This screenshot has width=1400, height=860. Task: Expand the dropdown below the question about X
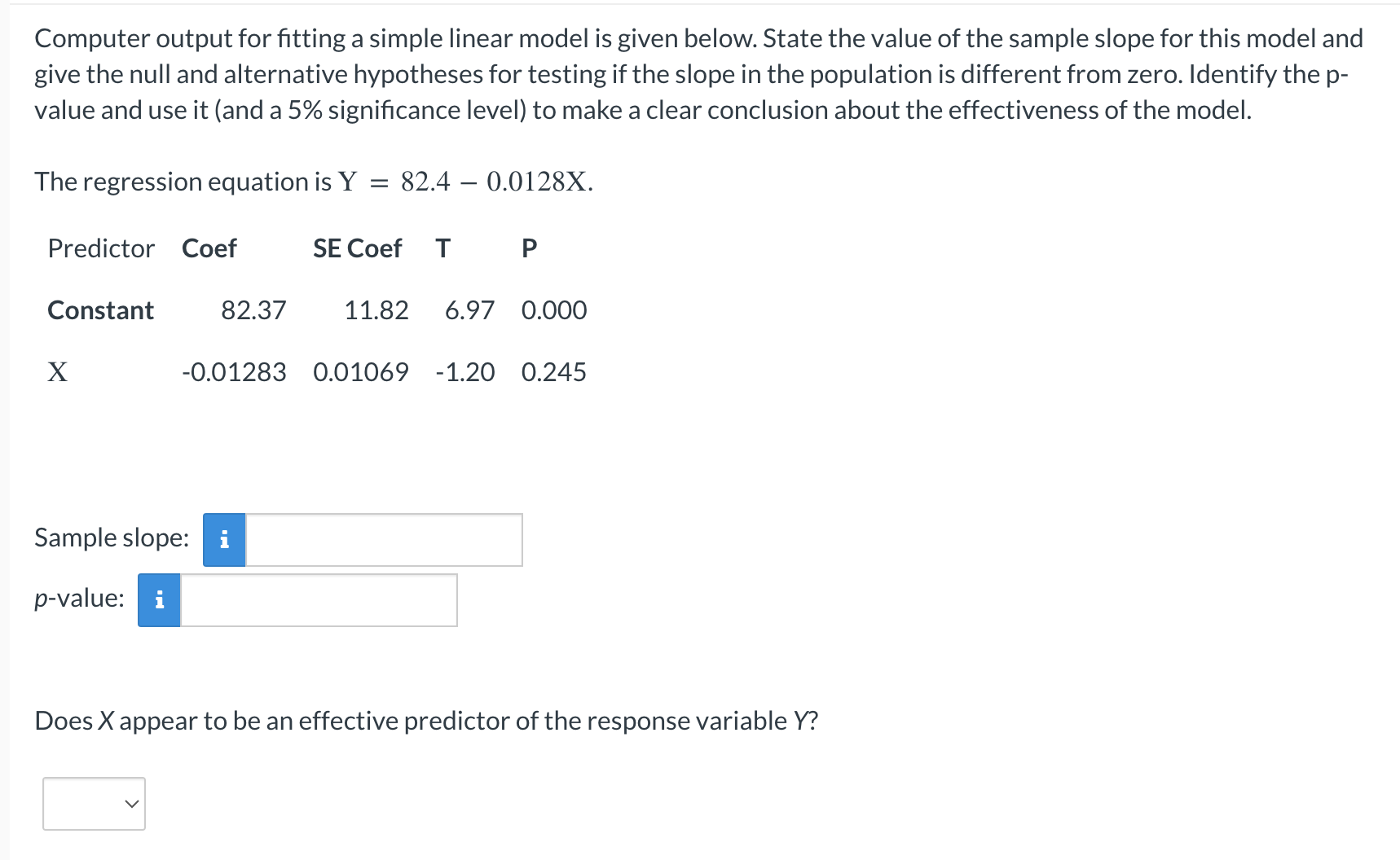tap(93, 804)
